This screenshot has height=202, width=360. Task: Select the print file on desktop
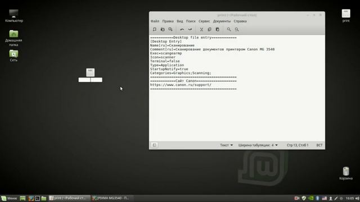[x=346, y=16]
